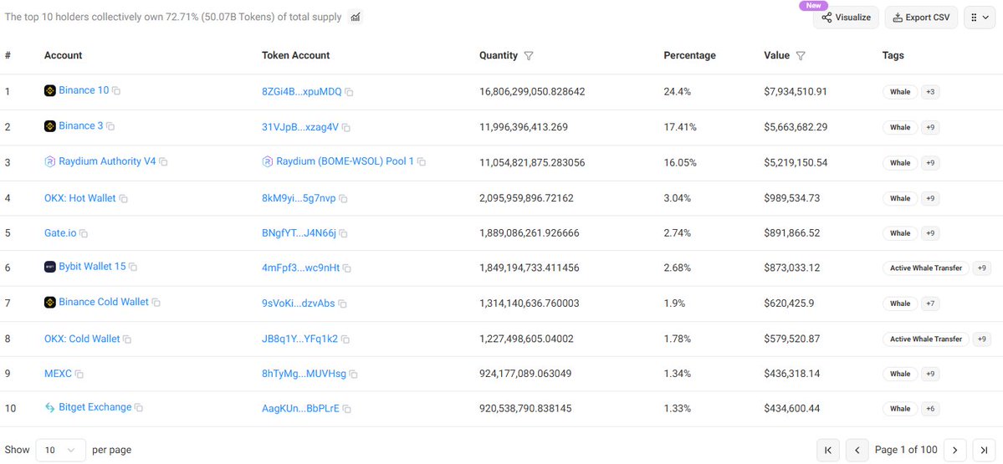Image resolution: width=1003 pixels, height=464 pixels.
Task: Copy the Binance 10 account address
Action: tap(116, 91)
